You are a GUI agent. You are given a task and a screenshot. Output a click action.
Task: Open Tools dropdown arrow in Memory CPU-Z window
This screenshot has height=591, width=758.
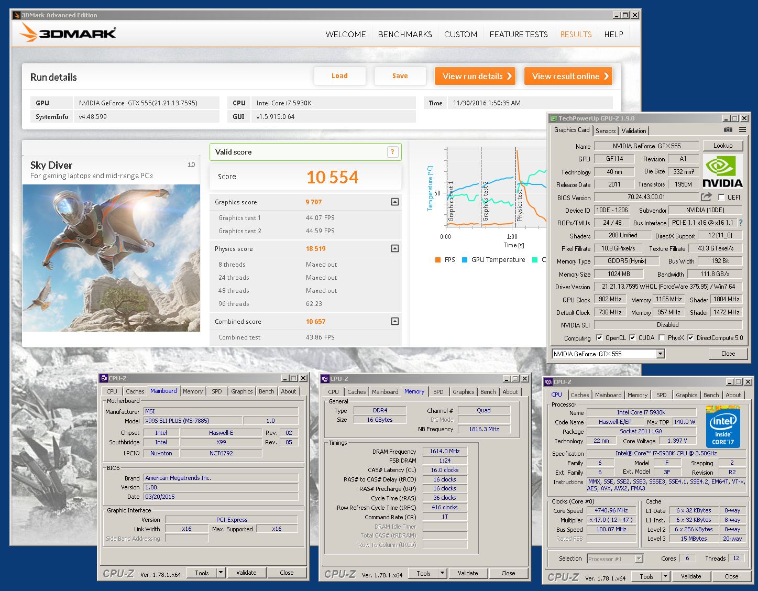[442, 573]
